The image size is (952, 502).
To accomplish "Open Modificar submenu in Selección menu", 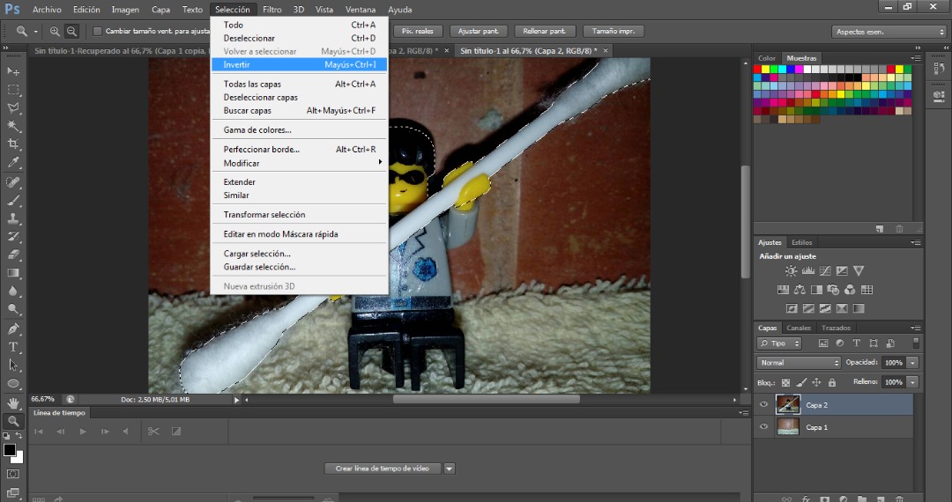I will 299,163.
